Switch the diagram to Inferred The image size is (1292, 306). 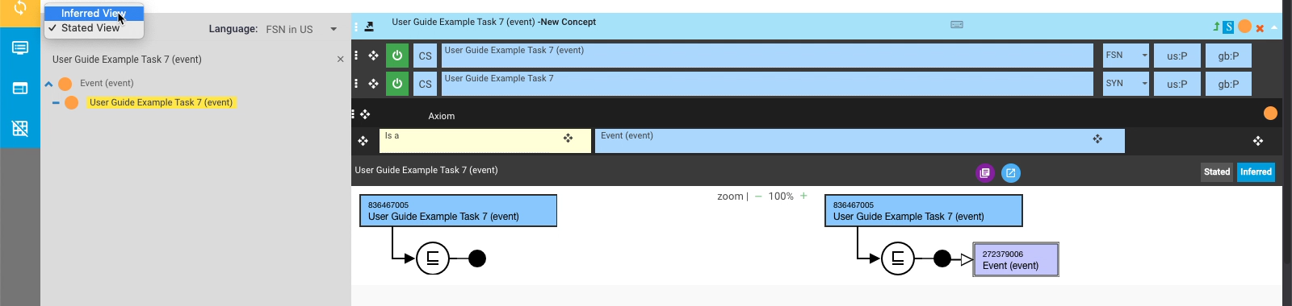(x=1256, y=172)
